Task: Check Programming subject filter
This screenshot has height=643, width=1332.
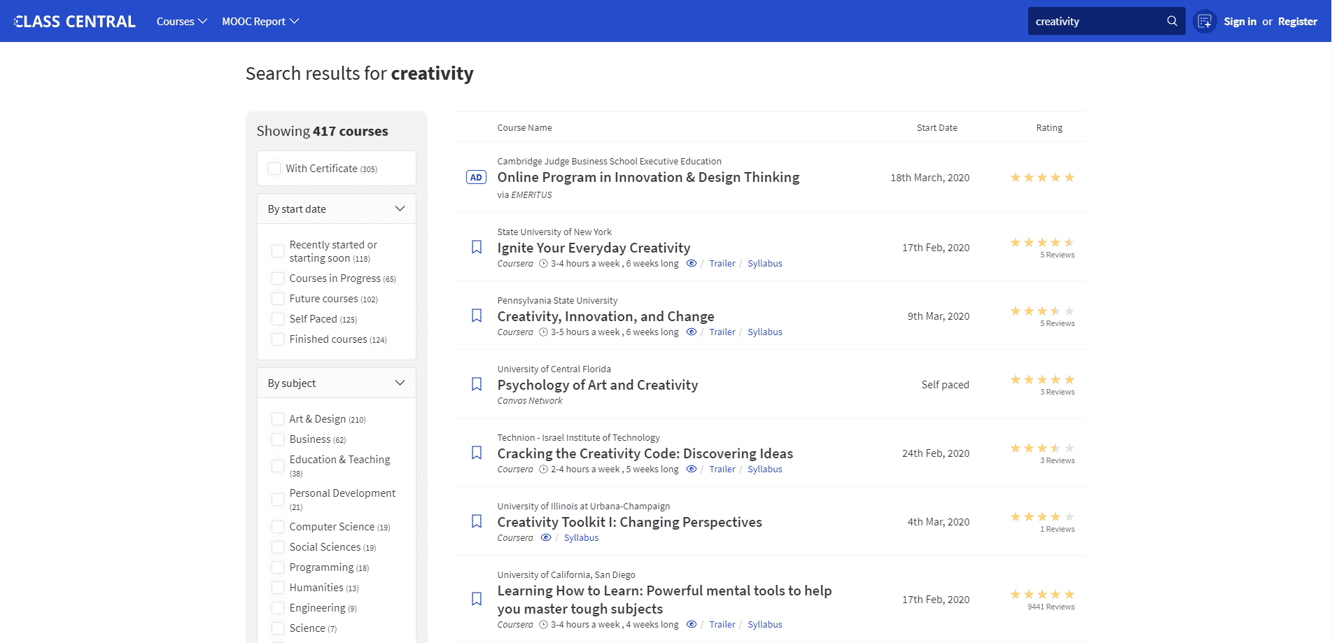Action: 278,567
